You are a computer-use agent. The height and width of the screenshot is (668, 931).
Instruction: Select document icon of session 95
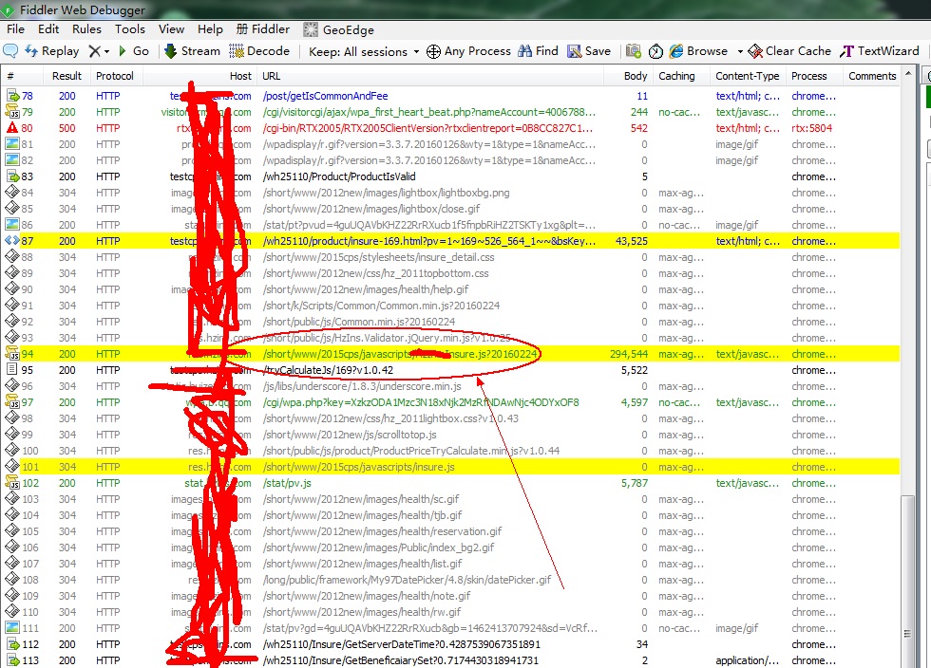pyautogui.click(x=11, y=370)
